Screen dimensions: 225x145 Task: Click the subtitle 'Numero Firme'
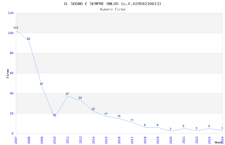click(x=113, y=9)
